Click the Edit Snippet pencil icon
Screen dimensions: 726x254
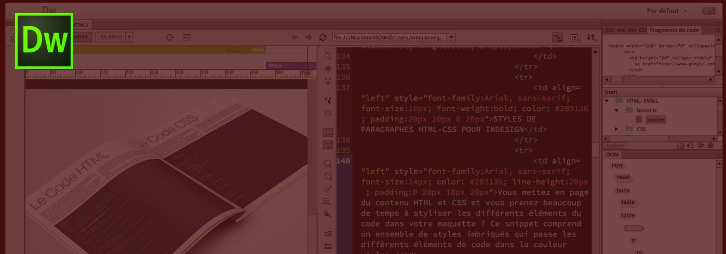pyautogui.click(x=700, y=145)
